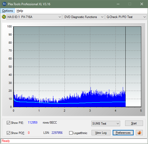This screenshot has width=148, height=144.
Task: Click the Start button
Action: (x=134, y=123)
